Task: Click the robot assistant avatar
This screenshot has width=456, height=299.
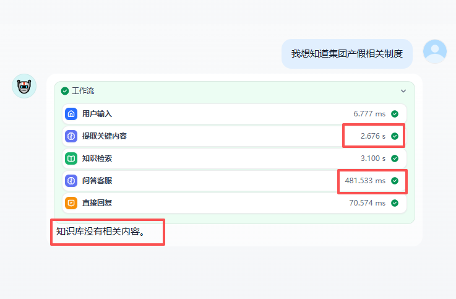Action: tap(24, 86)
